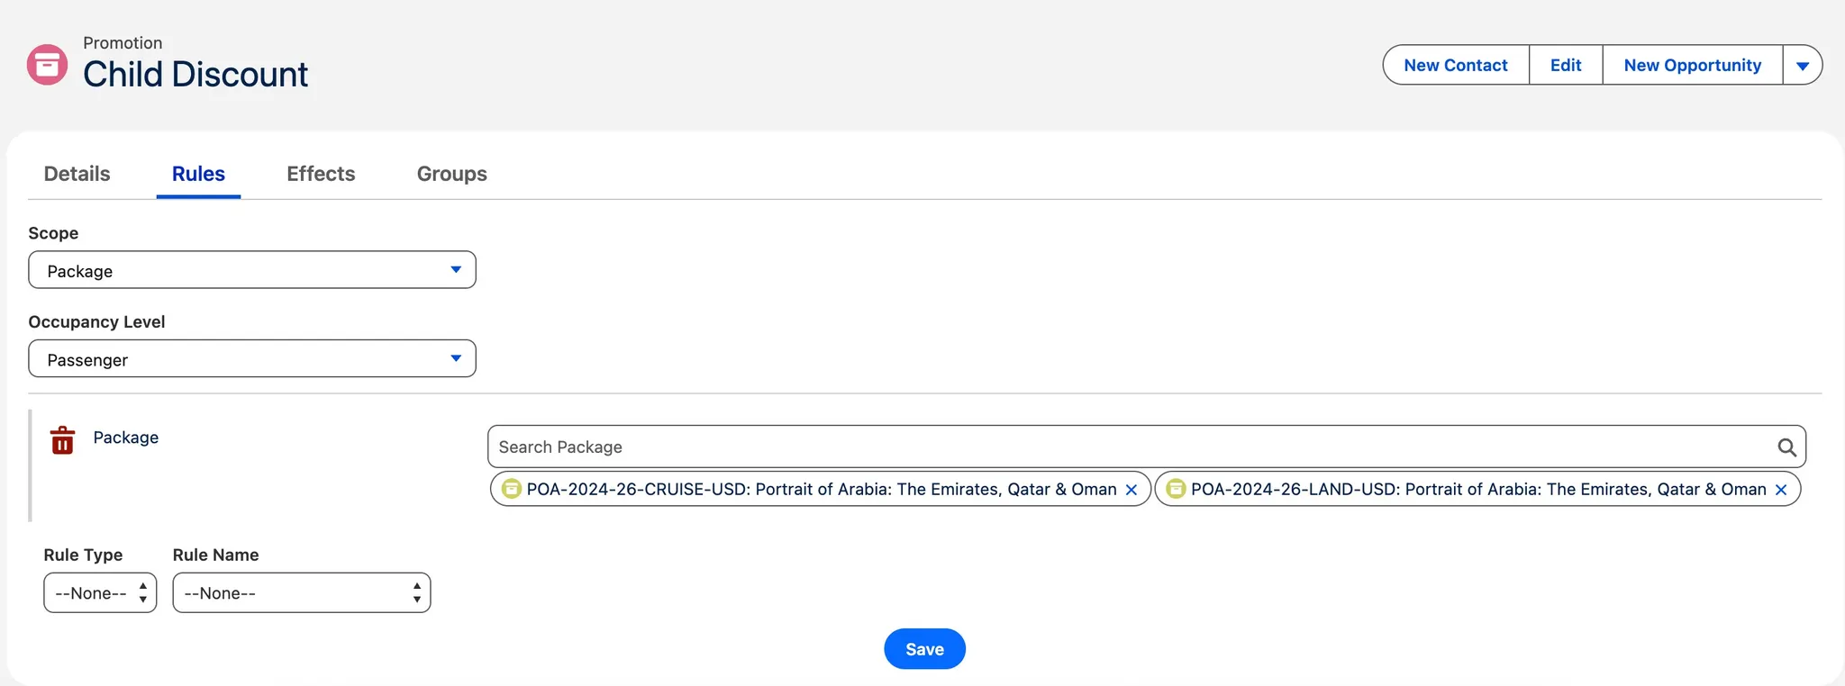Switch to the Details tab

point(77,174)
